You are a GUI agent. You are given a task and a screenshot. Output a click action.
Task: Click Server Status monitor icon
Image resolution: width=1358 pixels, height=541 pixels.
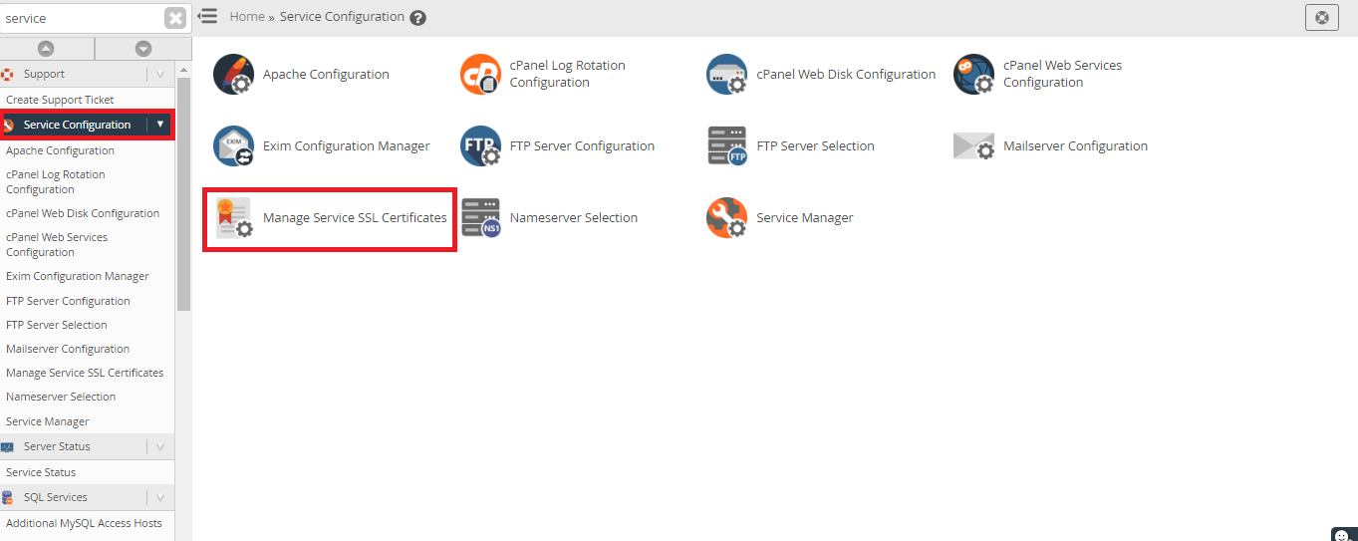click(8, 447)
